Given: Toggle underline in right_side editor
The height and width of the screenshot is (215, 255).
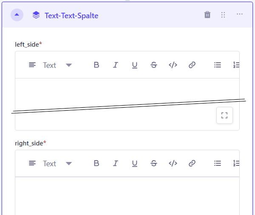Looking at the screenshot, I should pyautogui.click(x=135, y=164).
